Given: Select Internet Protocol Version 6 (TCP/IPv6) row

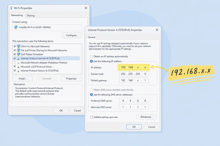Looking at the screenshot, I should point(40,71).
